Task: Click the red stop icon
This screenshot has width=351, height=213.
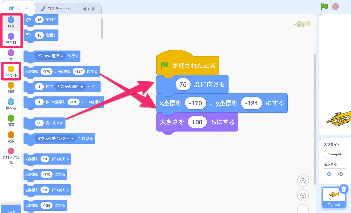Action: coord(335,6)
